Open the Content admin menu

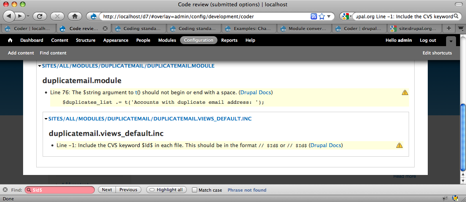(60, 40)
